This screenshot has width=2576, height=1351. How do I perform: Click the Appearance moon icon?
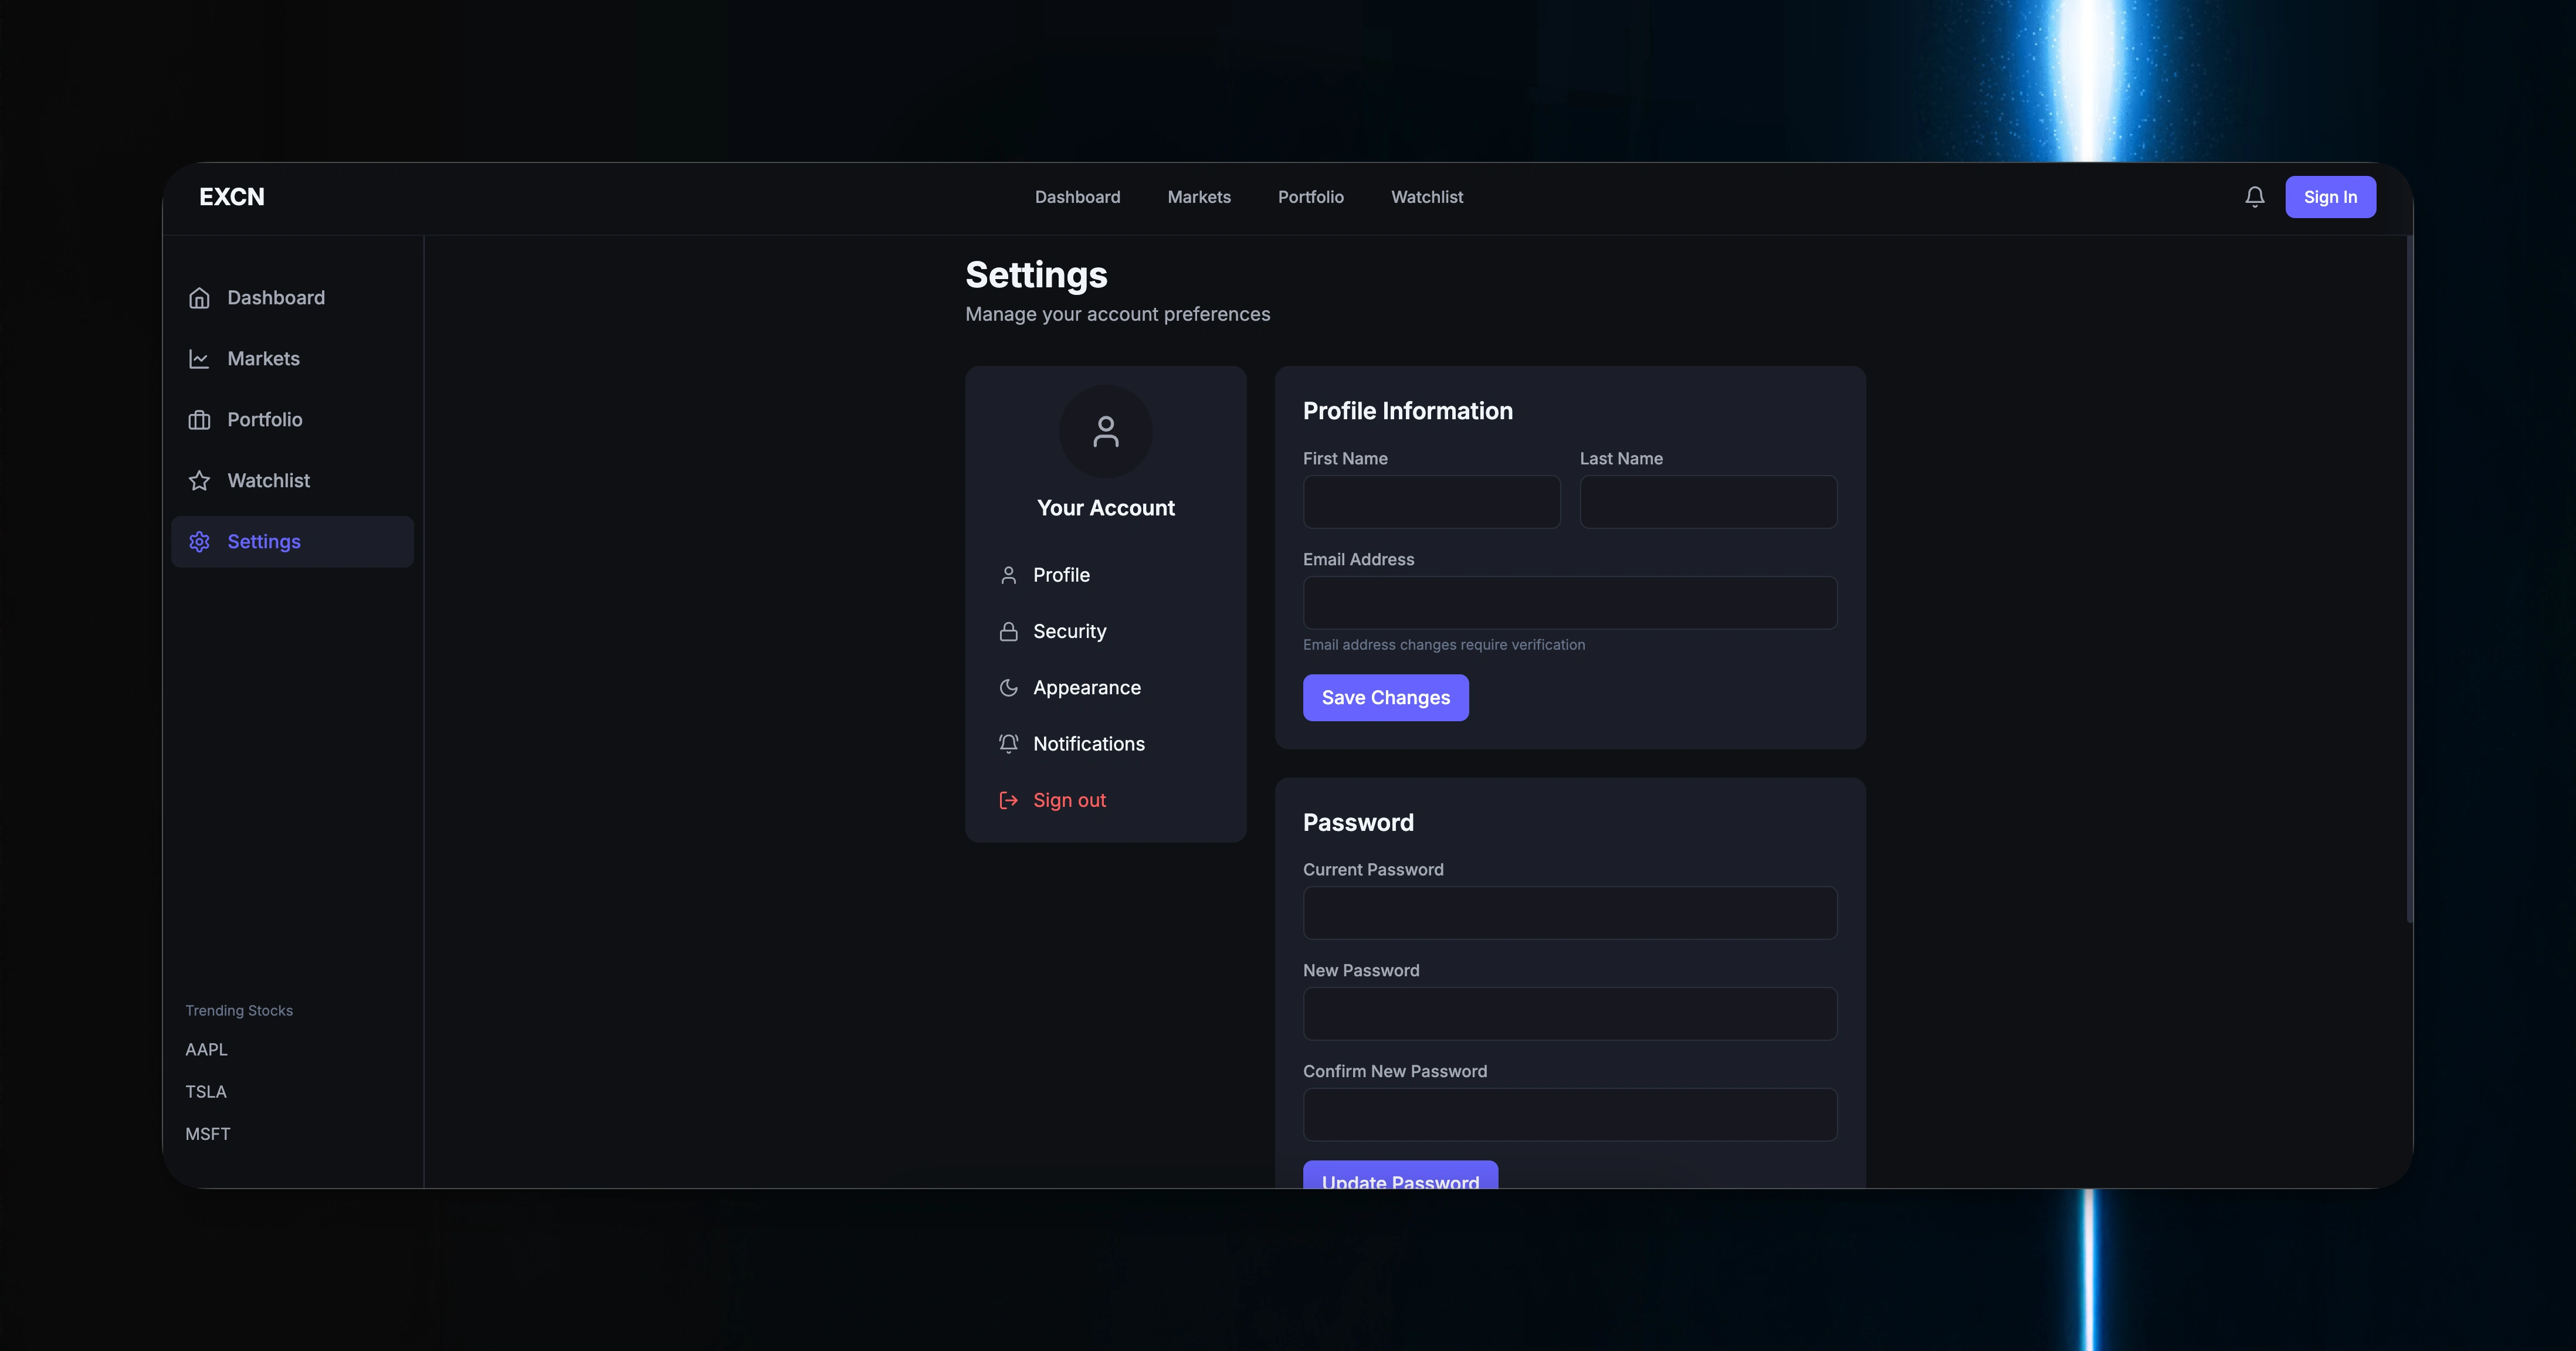click(x=1008, y=688)
